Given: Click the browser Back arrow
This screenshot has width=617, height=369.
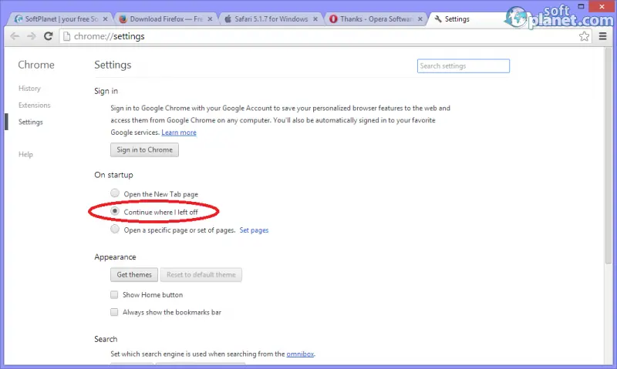Looking at the screenshot, I should pos(15,36).
